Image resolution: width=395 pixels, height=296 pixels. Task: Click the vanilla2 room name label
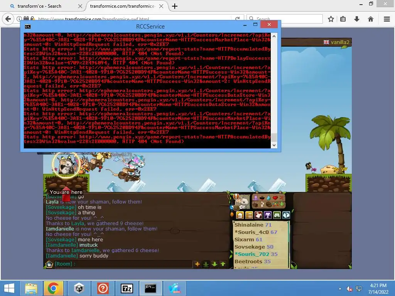click(340, 42)
